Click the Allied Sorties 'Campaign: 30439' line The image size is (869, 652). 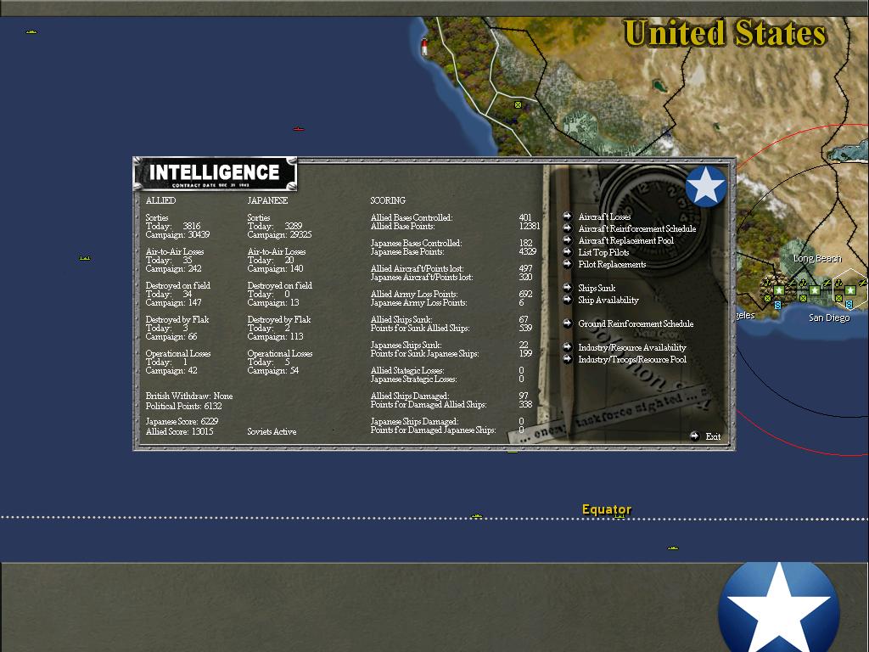(177, 234)
